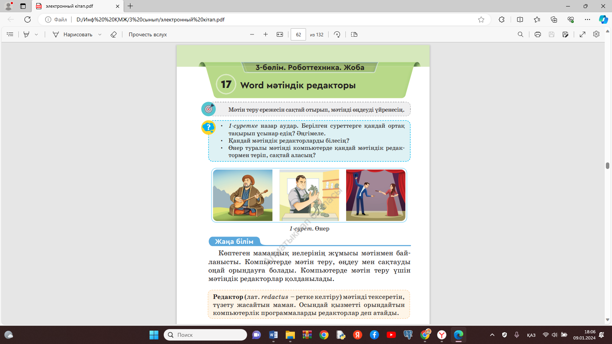Open PDF search
This screenshot has height=344, width=612.
(521, 34)
